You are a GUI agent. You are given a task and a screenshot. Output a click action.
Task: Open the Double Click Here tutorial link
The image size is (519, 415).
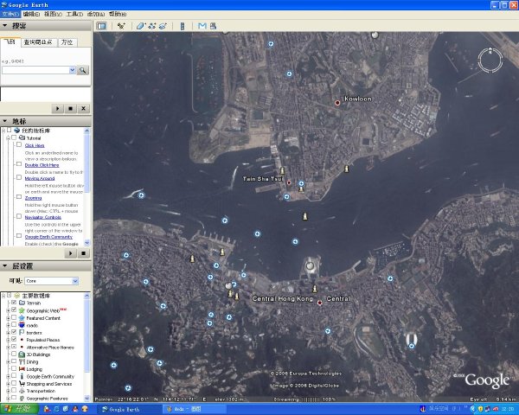[42, 165]
